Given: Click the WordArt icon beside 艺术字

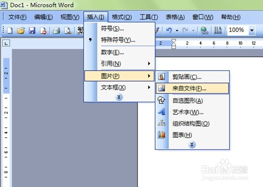Looking at the screenshot, I should [x=161, y=112].
